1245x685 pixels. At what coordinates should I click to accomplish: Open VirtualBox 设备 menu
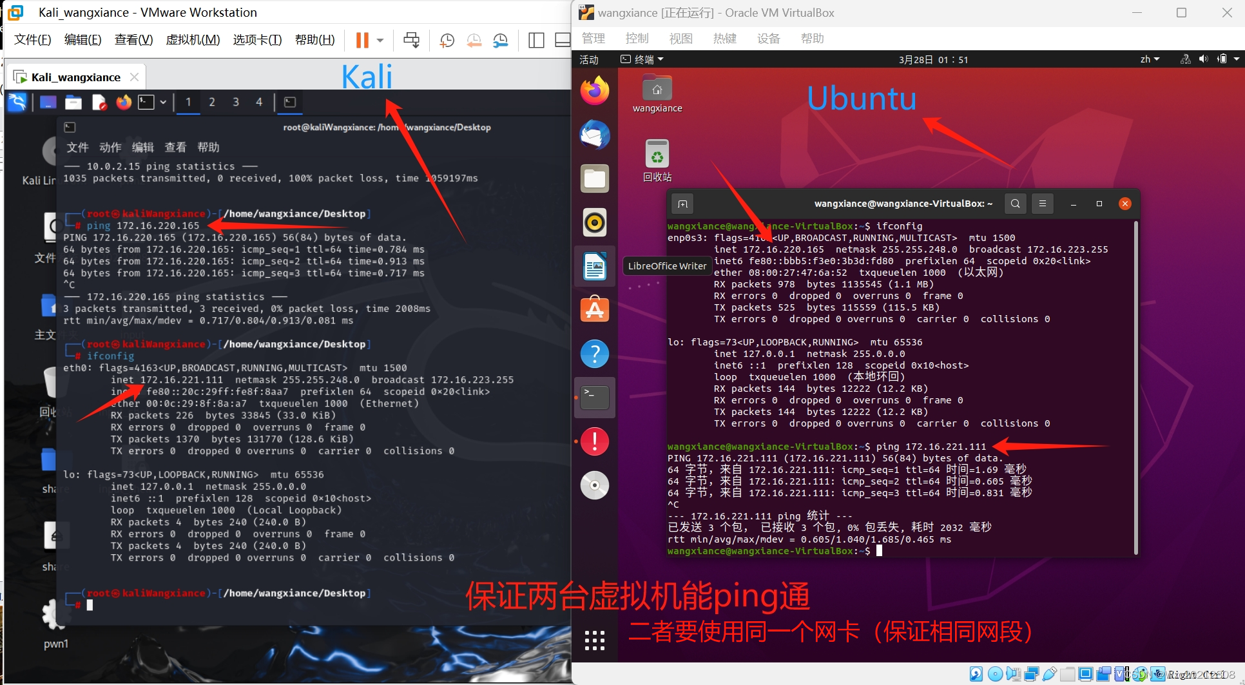pyautogui.click(x=769, y=39)
